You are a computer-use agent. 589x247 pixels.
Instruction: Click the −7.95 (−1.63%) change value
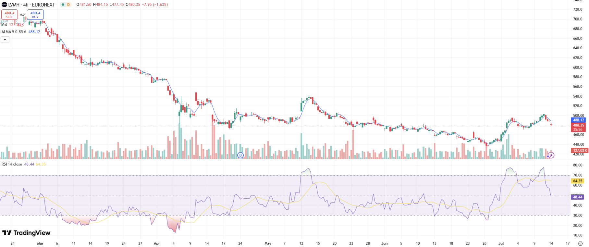(155, 5)
